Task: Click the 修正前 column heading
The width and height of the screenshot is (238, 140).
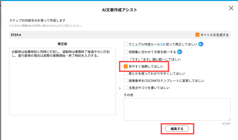Action: point(62,44)
